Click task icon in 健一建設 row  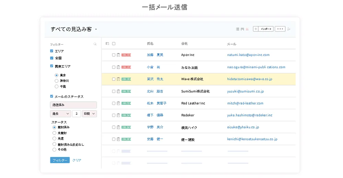(118, 139)
